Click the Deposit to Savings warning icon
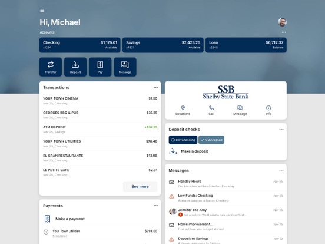The width and height of the screenshot is (325, 244). click(171, 239)
